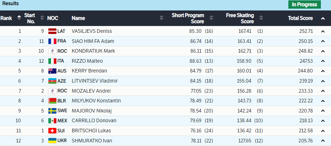Click Mexico flag next to Carrillo
The width and height of the screenshot is (331, 146).
pos(52,120)
